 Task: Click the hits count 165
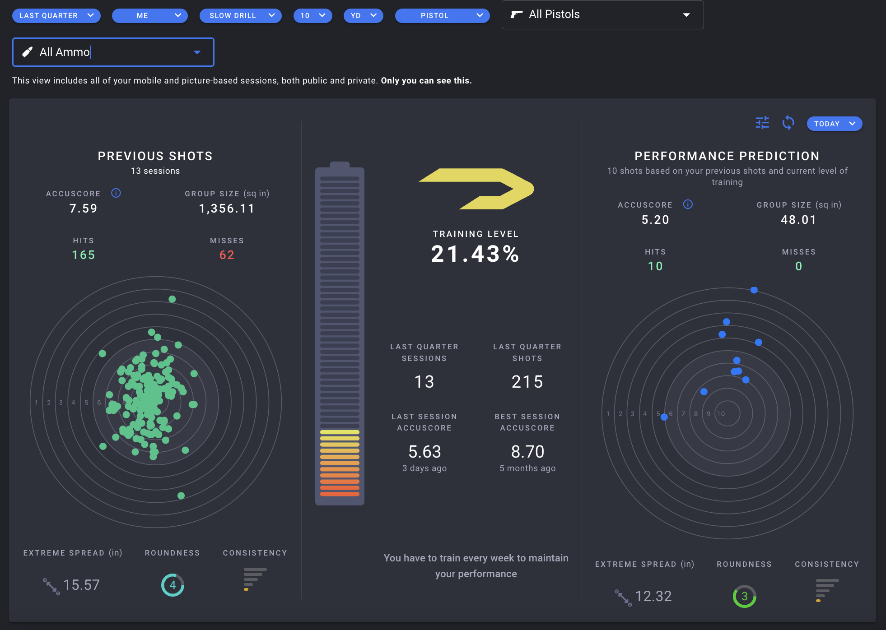(x=84, y=255)
